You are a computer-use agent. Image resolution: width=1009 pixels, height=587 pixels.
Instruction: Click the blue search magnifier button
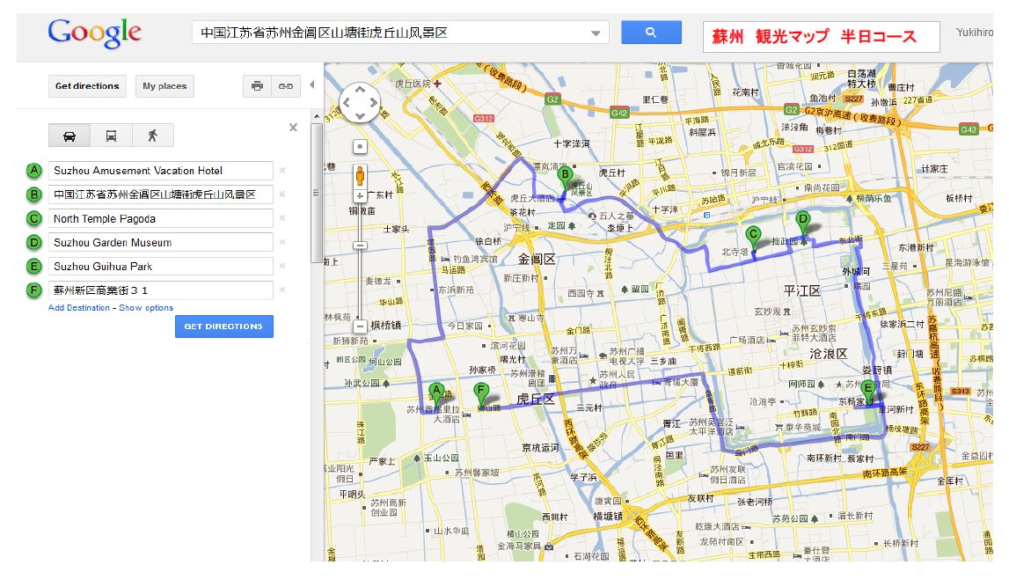tap(651, 33)
